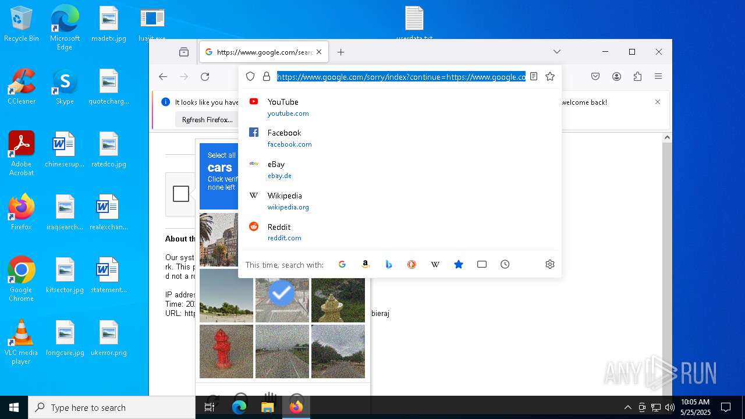This screenshot has width=745, height=419.
Task: Select the eBay suggestion
Action: click(x=400, y=170)
